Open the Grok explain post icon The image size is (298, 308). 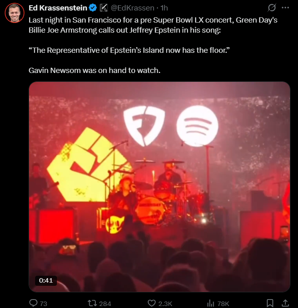coord(272,8)
